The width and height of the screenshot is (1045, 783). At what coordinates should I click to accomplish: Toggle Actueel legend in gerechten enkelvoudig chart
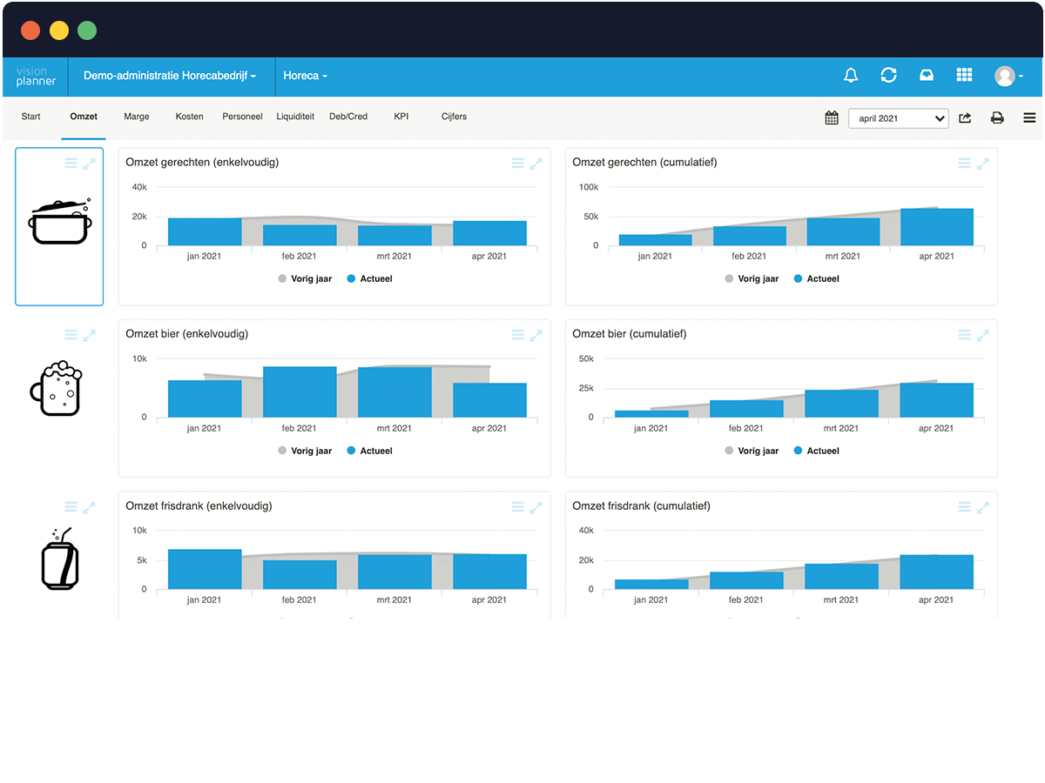tap(369, 279)
